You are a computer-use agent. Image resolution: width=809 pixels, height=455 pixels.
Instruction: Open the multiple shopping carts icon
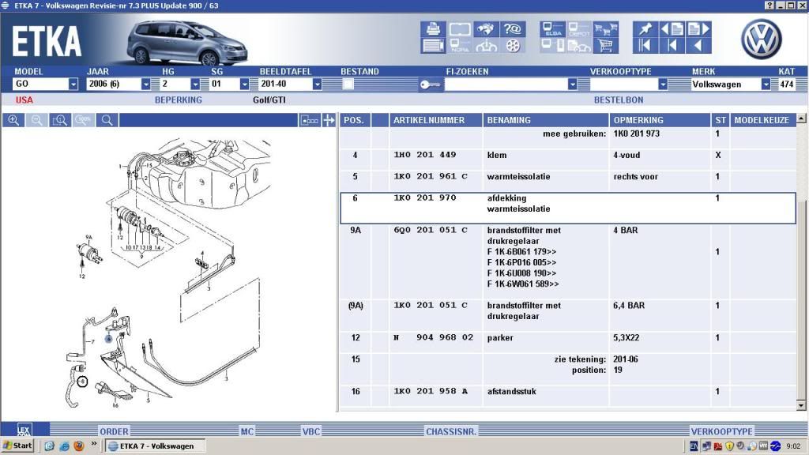pos(606,29)
